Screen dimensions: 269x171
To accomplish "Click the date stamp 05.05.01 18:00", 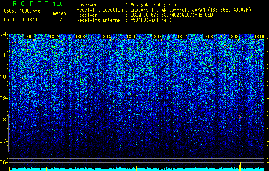I will click(x=22, y=20).
